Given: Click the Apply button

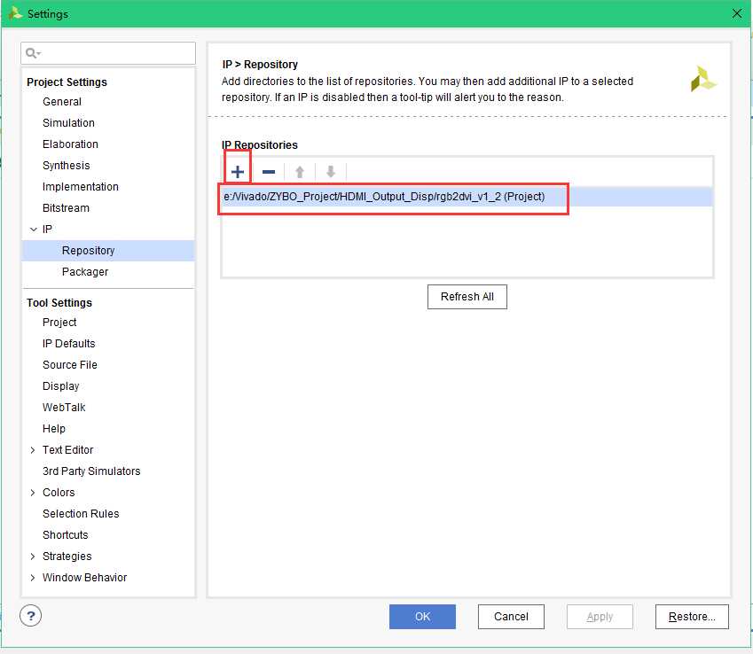Looking at the screenshot, I should (x=600, y=617).
